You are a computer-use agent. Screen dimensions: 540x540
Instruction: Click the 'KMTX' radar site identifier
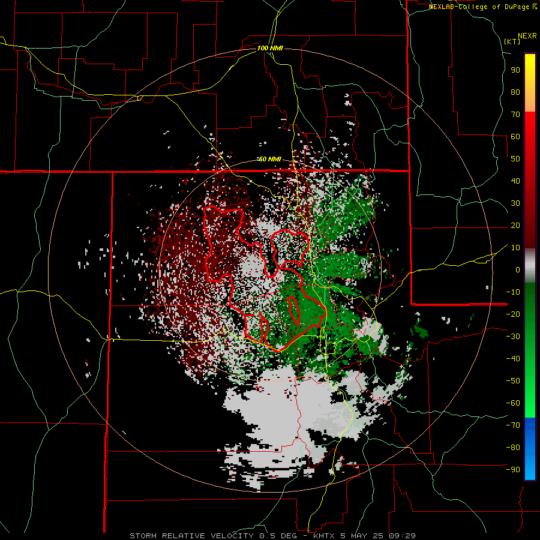point(325,536)
